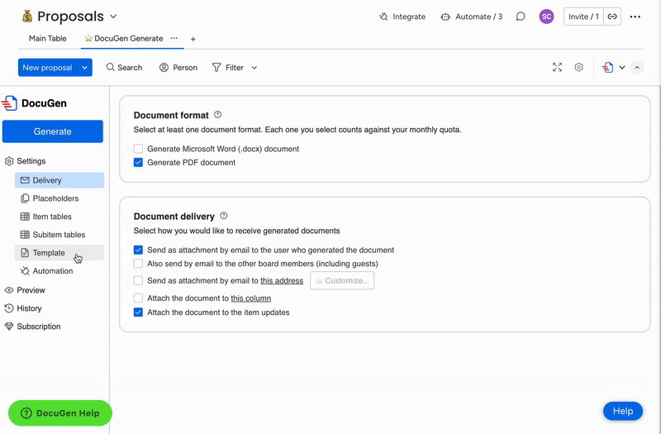This screenshot has width=661, height=434.
Task: Click the SC user avatar
Action: coord(546,17)
